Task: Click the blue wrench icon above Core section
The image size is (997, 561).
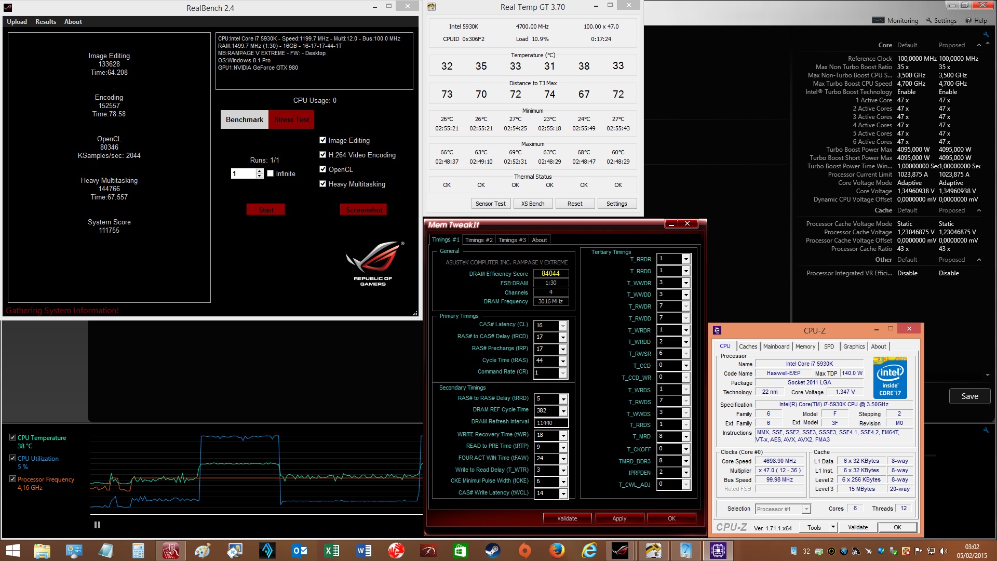Action: pos(986,35)
